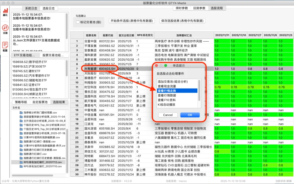Click the file list horizontal scrollbar

click(32, 176)
